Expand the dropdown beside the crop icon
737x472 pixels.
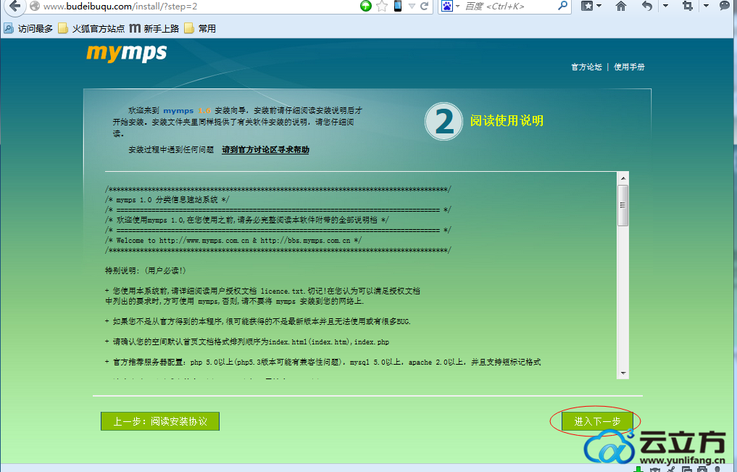pyautogui.click(x=706, y=6)
